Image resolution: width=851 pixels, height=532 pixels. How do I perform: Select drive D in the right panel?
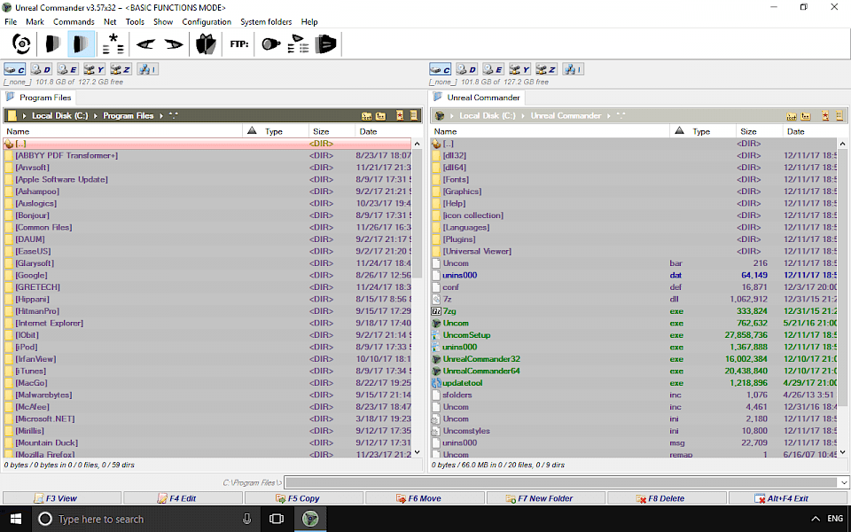[466, 69]
